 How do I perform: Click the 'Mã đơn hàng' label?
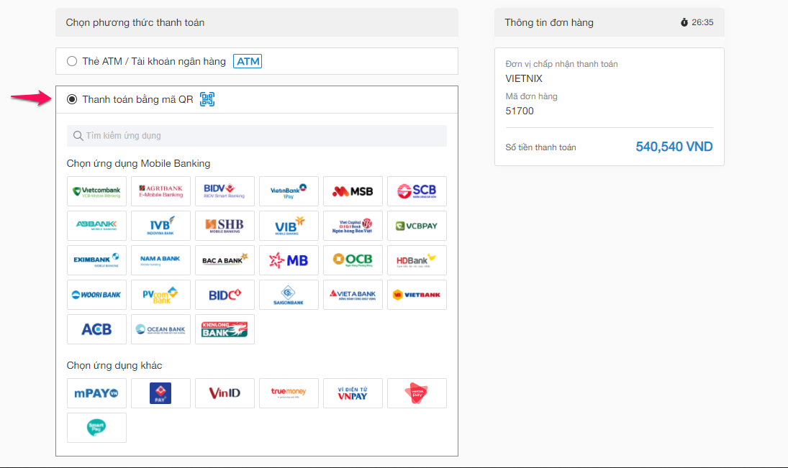531,96
